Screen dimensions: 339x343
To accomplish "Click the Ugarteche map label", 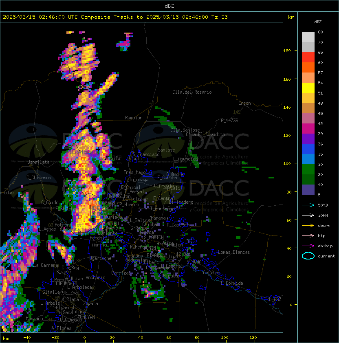I will coord(101,258).
